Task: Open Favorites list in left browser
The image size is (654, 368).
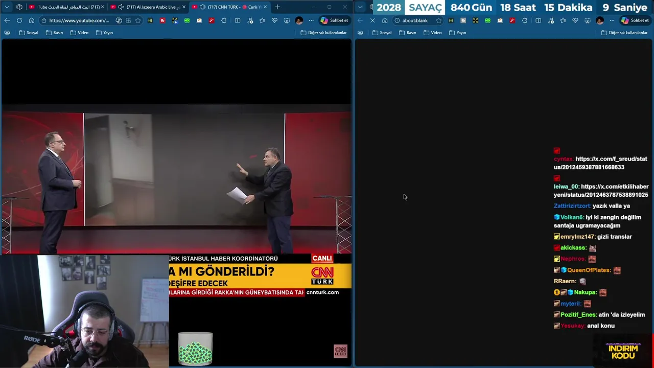Action: pos(262,20)
